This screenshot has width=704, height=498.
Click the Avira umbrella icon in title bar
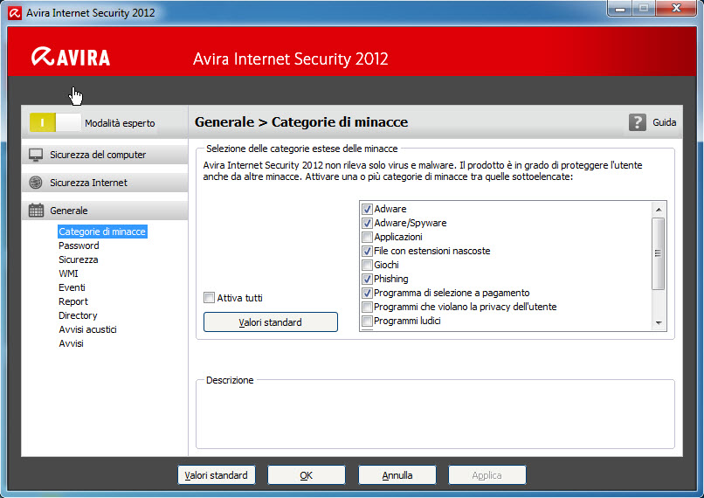pyautogui.click(x=15, y=13)
